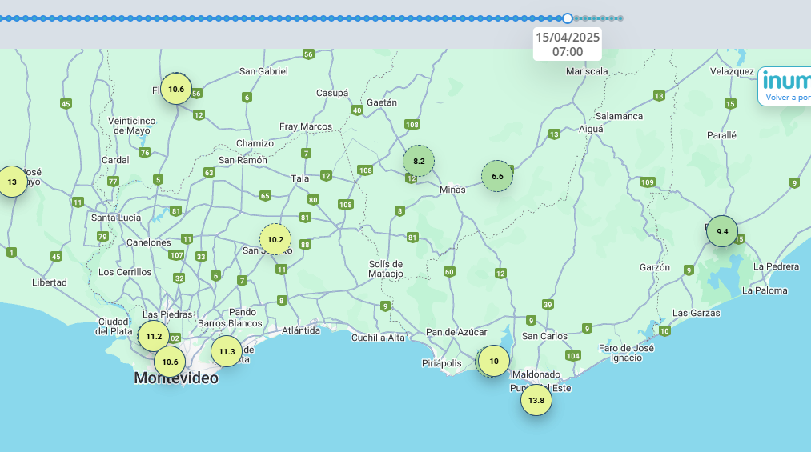This screenshot has height=452, width=811.
Task: Select the 8.2 station marker northwest of Minas
Action: click(x=419, y=161)
